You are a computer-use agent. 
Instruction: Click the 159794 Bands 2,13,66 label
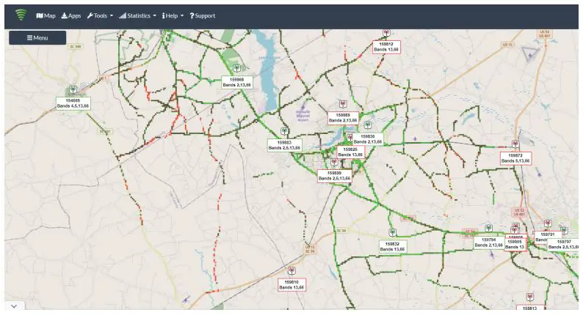click(489, 242)
